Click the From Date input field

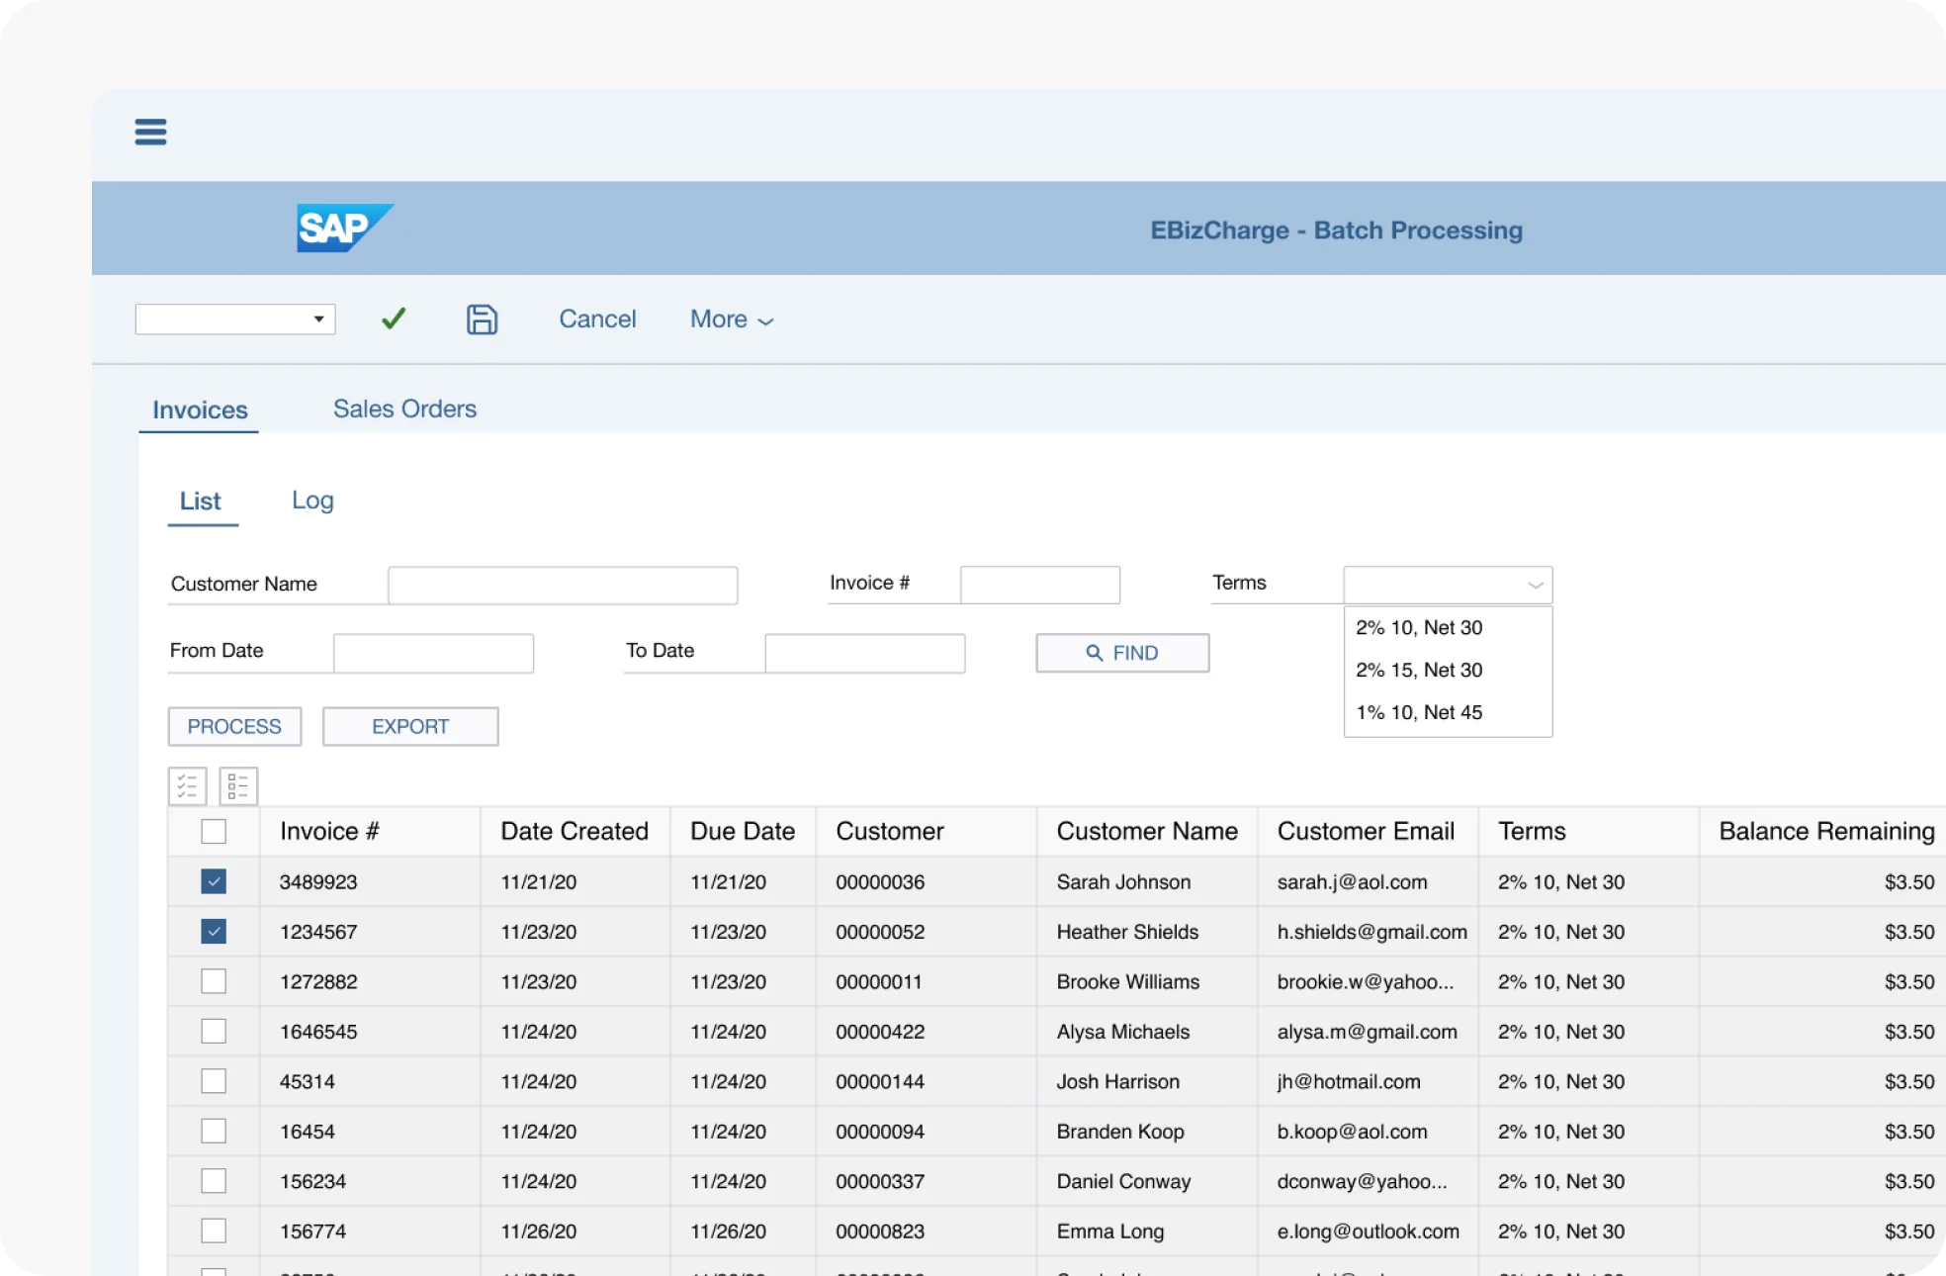click(434, 653)
